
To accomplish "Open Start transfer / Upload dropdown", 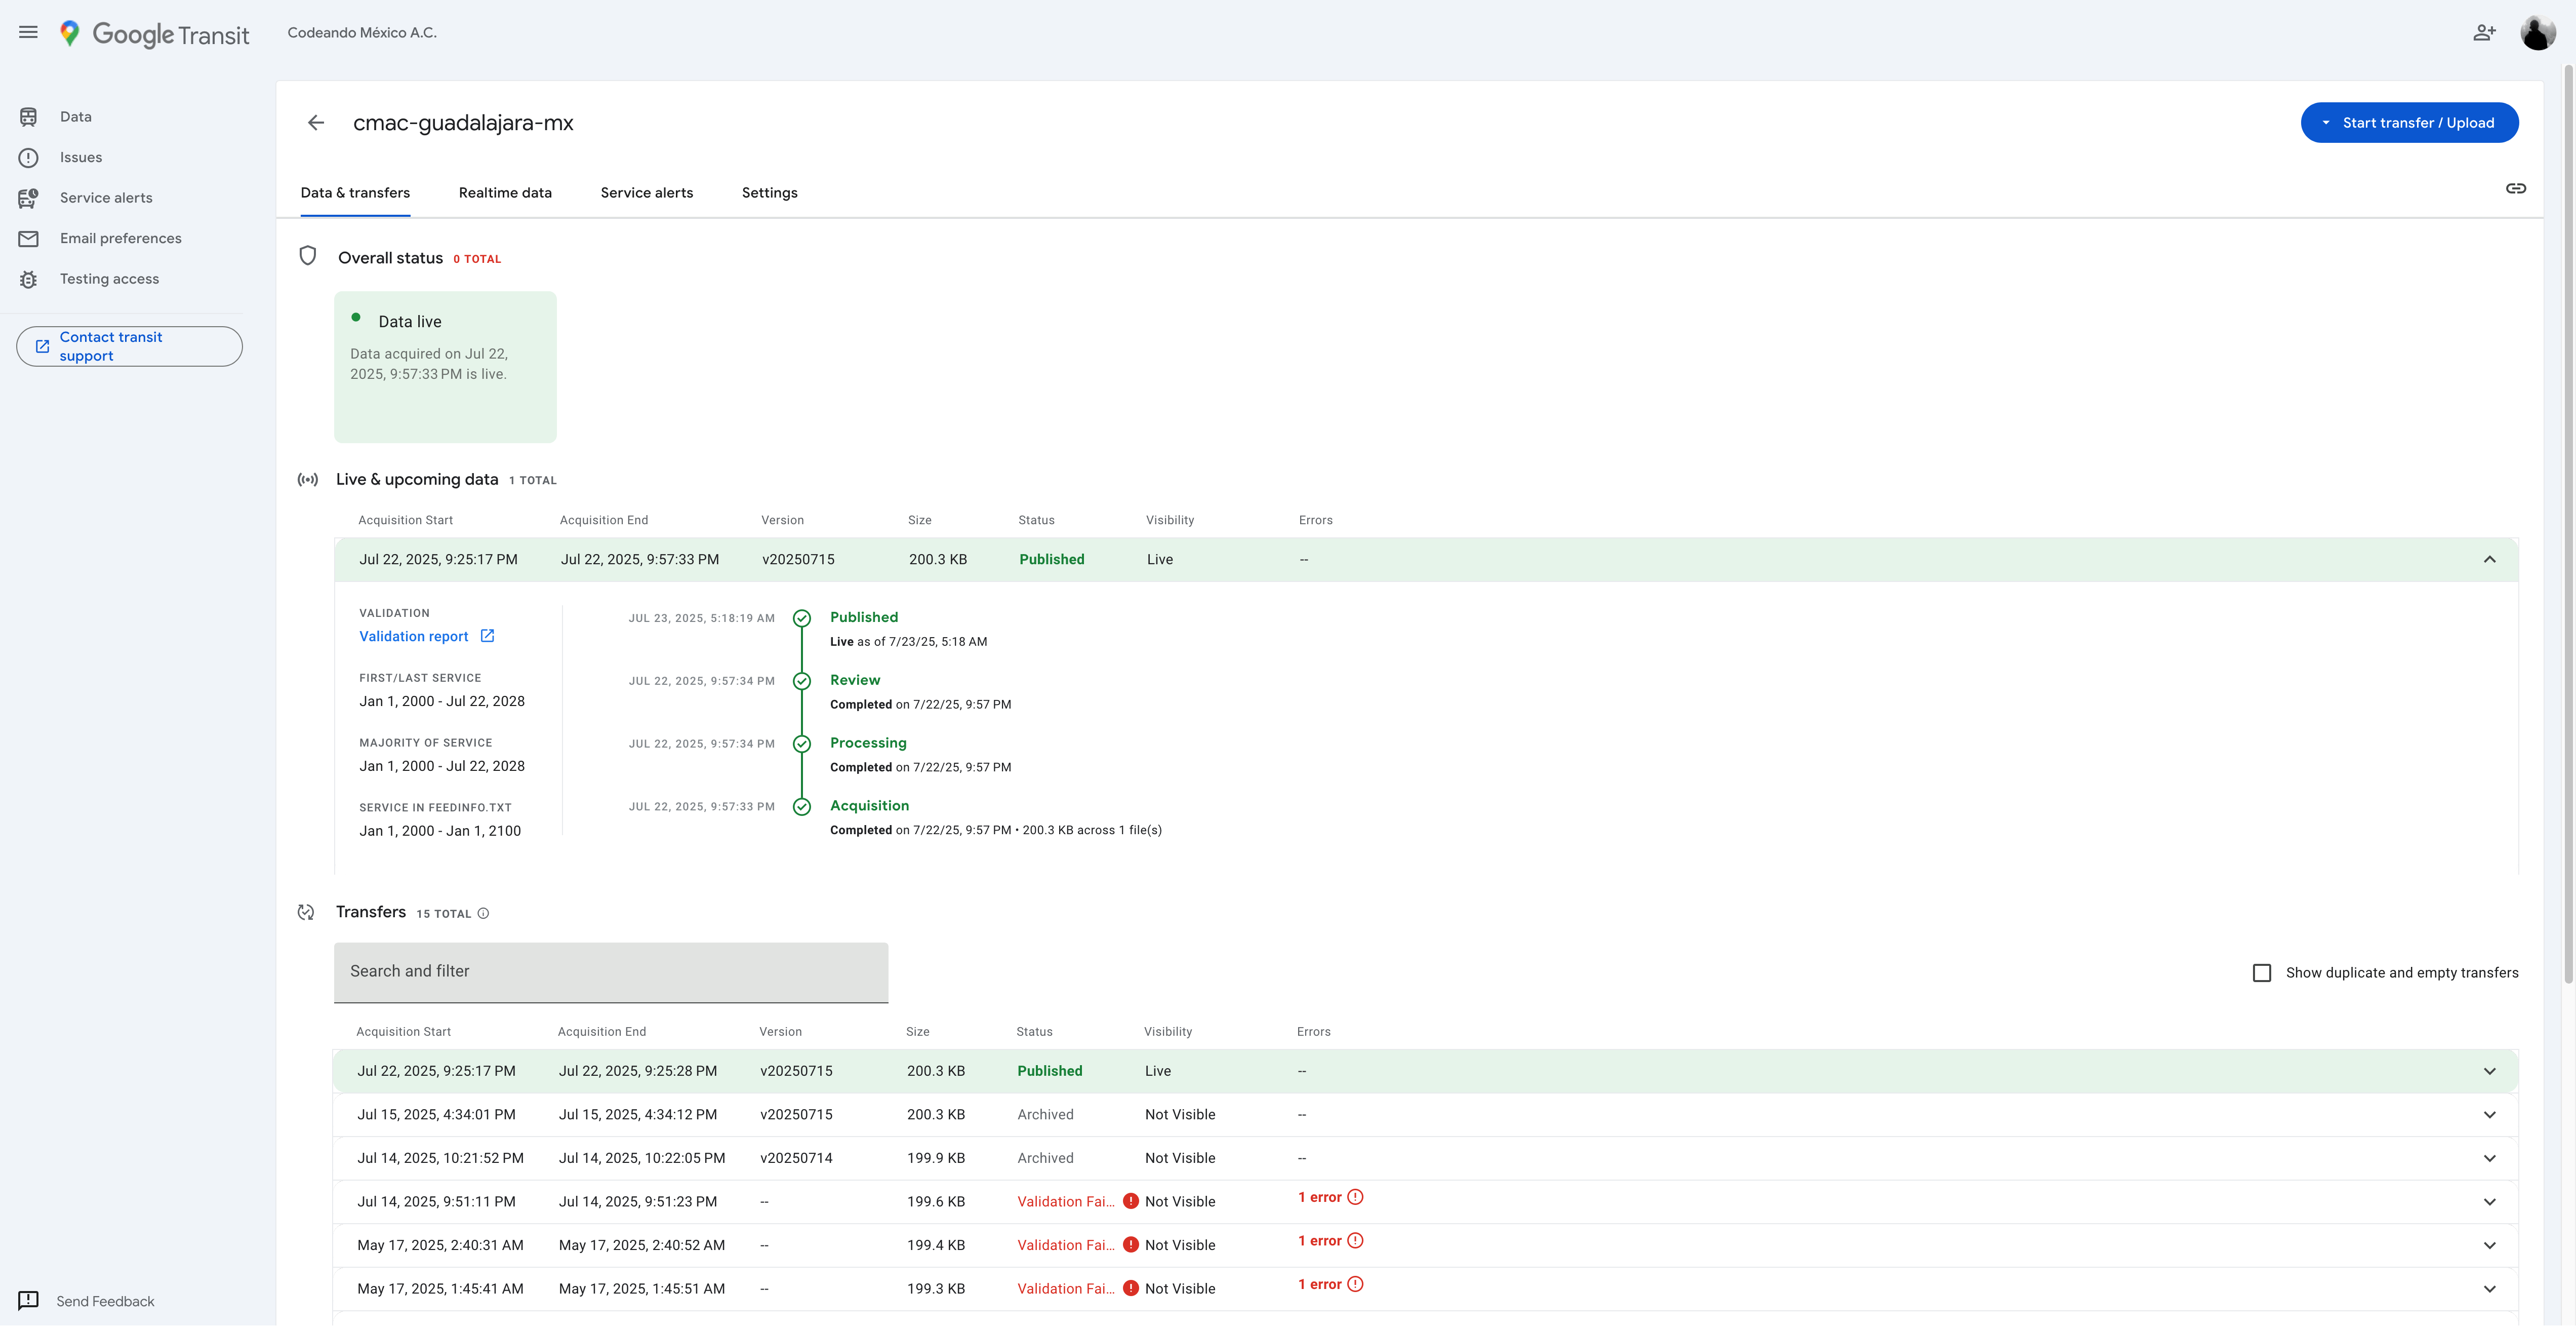I will [2409, 123].
